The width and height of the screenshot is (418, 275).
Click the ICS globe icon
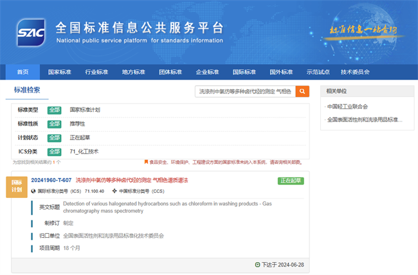tap(33, 191)
